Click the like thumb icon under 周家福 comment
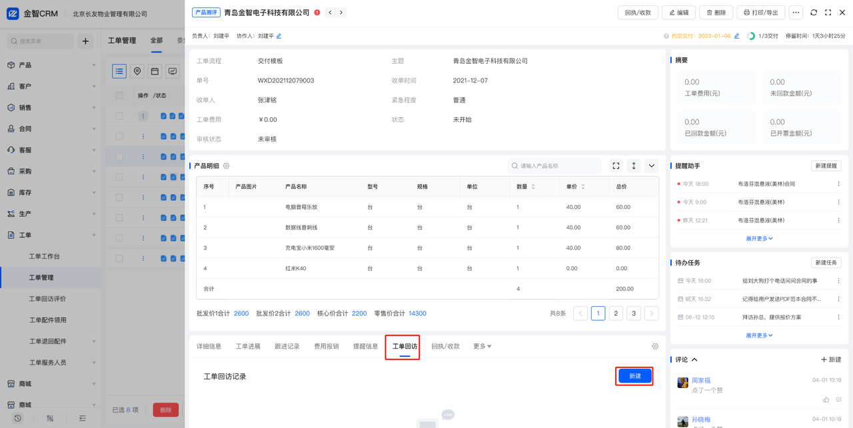The width and height of the screenshot is (853, 428). pos(826,399)
